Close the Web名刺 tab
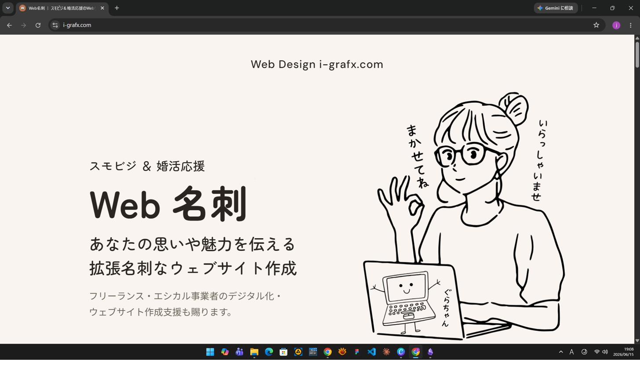Screen dimensions: 640x369 (x=102, y=8)
